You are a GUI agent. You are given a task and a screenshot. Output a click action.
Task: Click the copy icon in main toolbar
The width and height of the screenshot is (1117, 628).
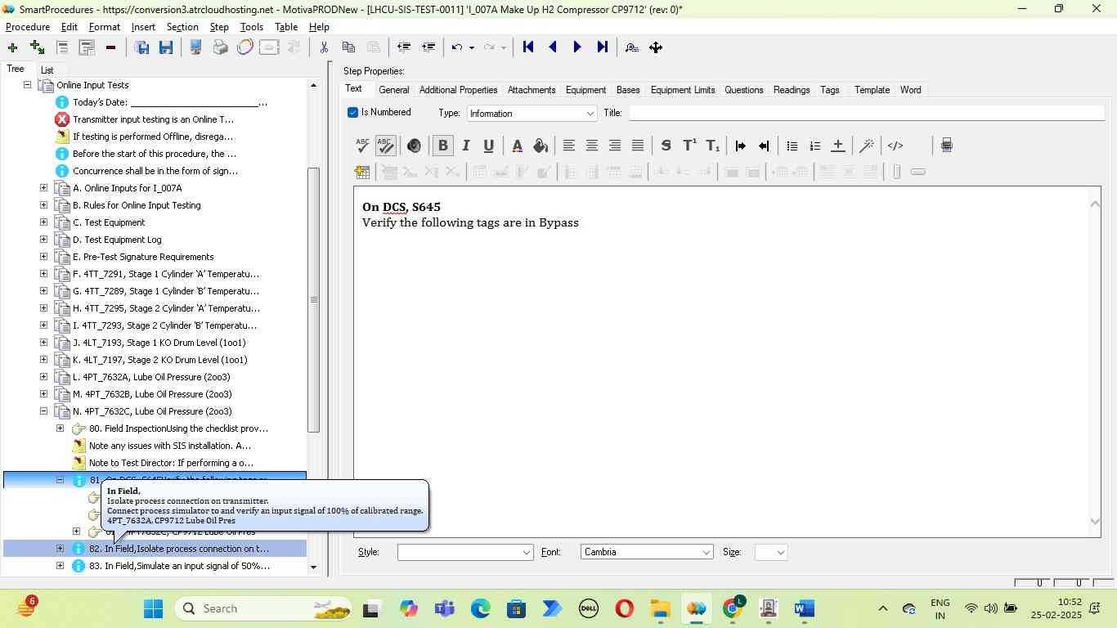click(348, 47)
